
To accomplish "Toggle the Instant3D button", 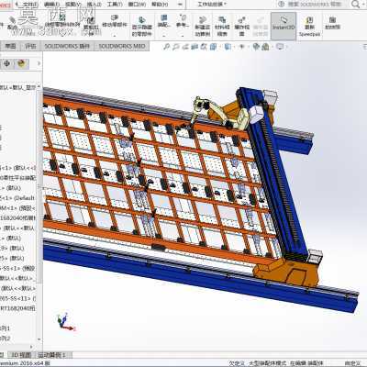I will (284, 26).
